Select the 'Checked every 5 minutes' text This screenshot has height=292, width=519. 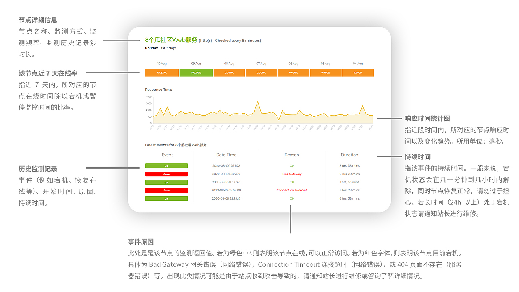(238, 41)
